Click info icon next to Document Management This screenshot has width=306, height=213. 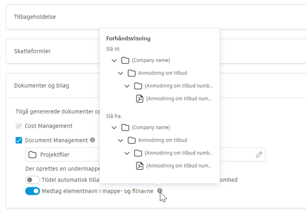click(x=93, y=140)
